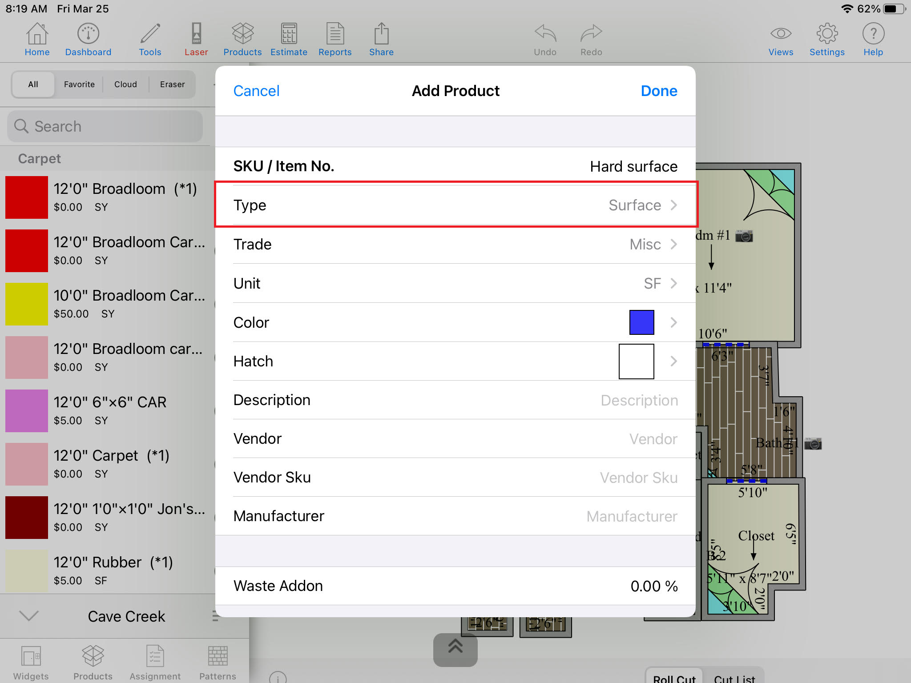Open the Dashboard icon in toolbar
This screenshot has height=683, width=911.
[88, 39]
